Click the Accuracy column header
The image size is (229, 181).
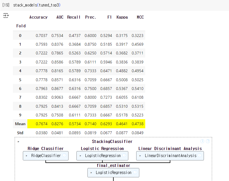[38, 17]
